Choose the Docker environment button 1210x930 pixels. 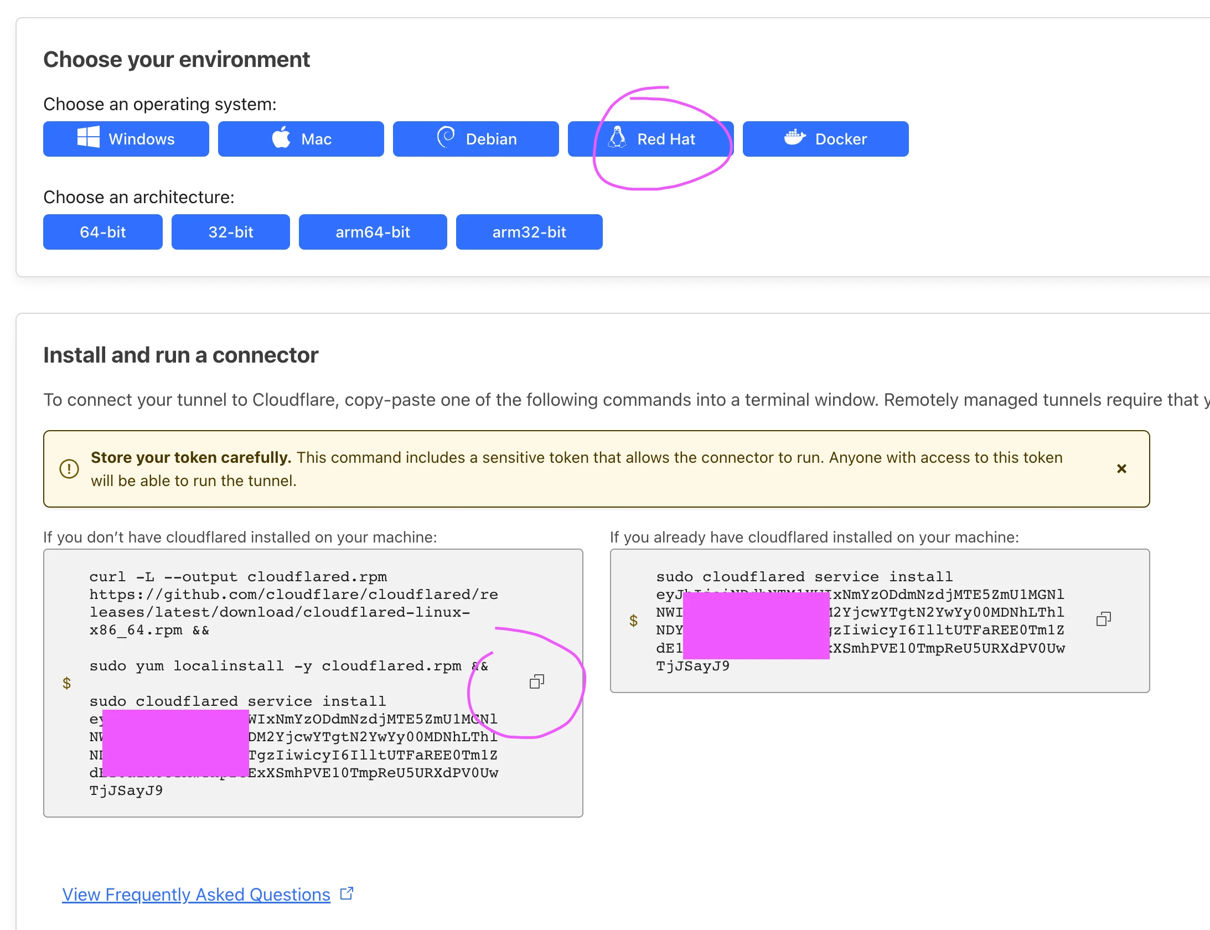[826, 139]
